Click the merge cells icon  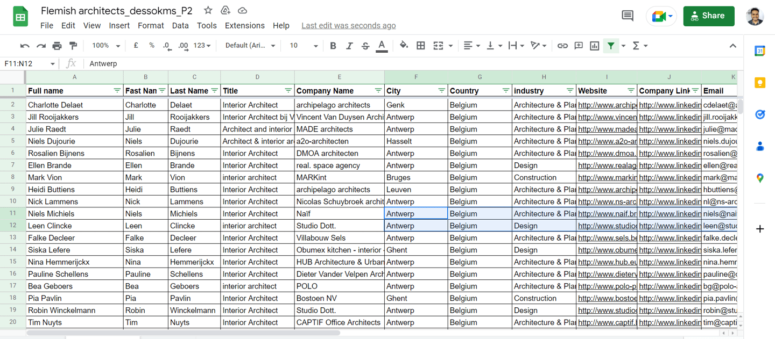coord(438,46)
